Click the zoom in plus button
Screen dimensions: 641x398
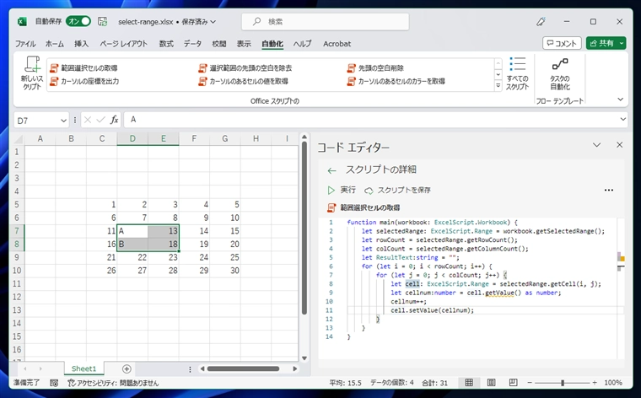[x=595, y=383]
